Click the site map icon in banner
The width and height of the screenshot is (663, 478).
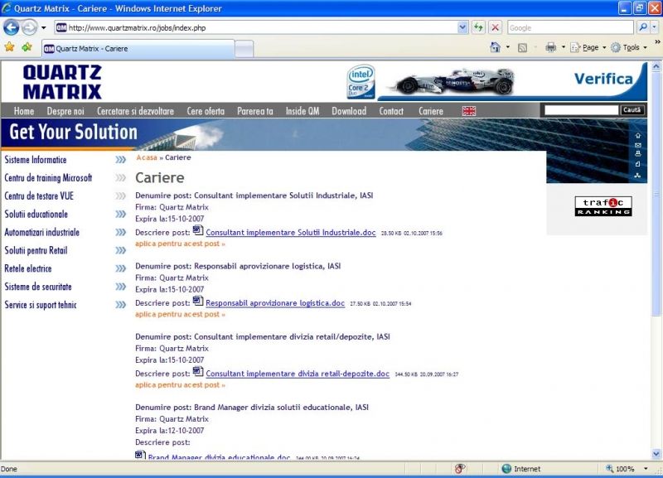point(637,176)
